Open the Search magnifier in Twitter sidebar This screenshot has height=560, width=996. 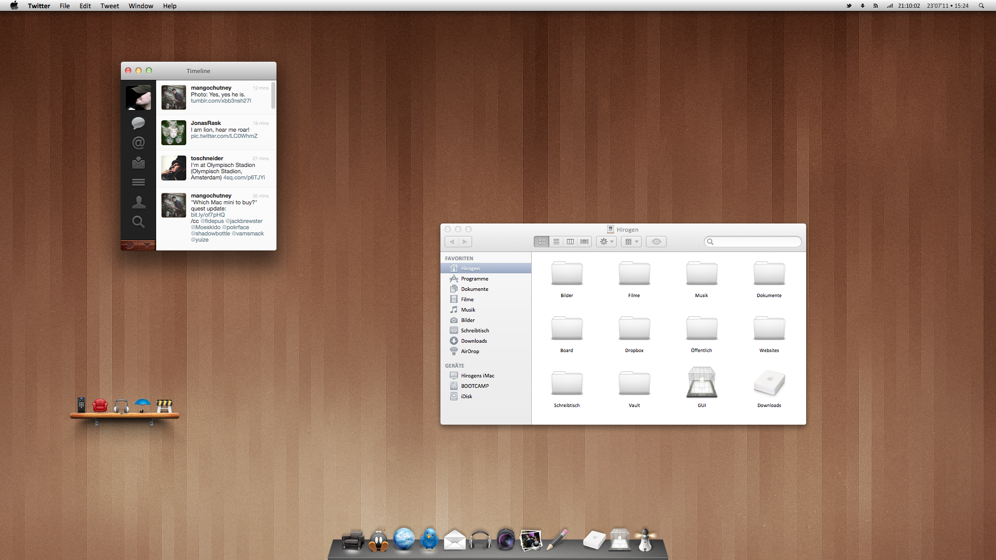coord(138,222)
